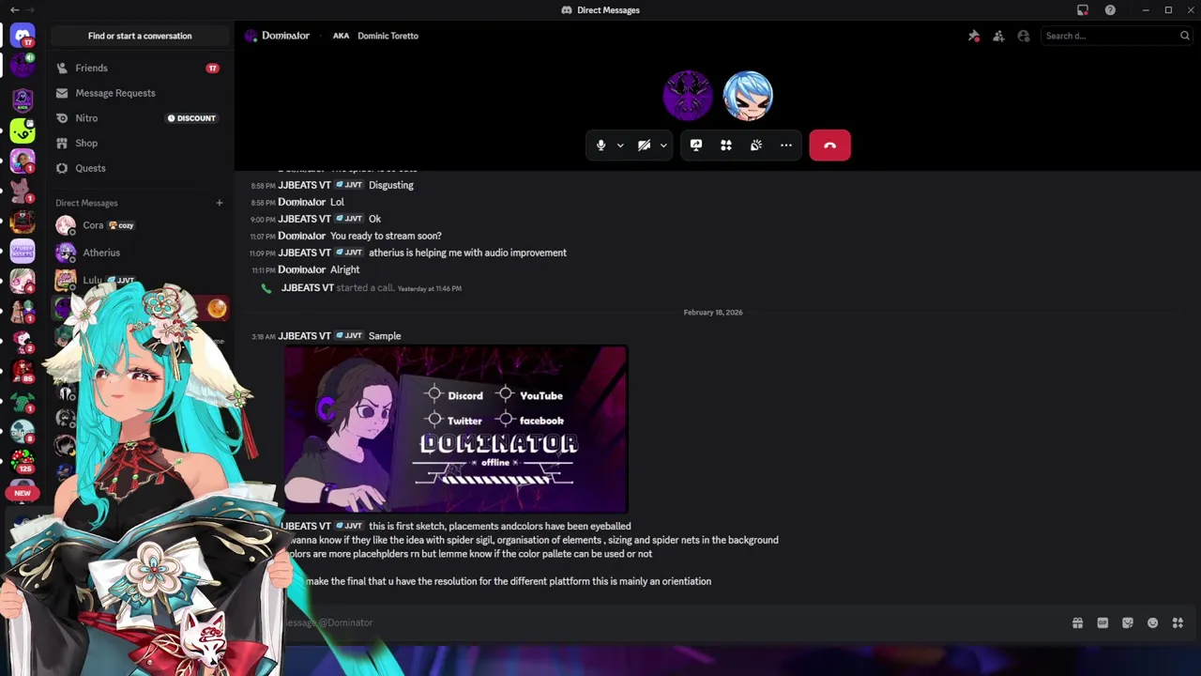Click Dominic Toretto AKA nickname
Viewport: 1201px width, 676px height.
(x=388, y=36)
